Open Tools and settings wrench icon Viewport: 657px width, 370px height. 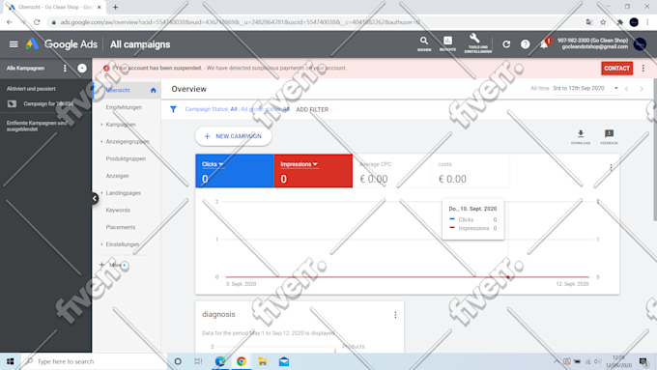click(x=477, y=43)
